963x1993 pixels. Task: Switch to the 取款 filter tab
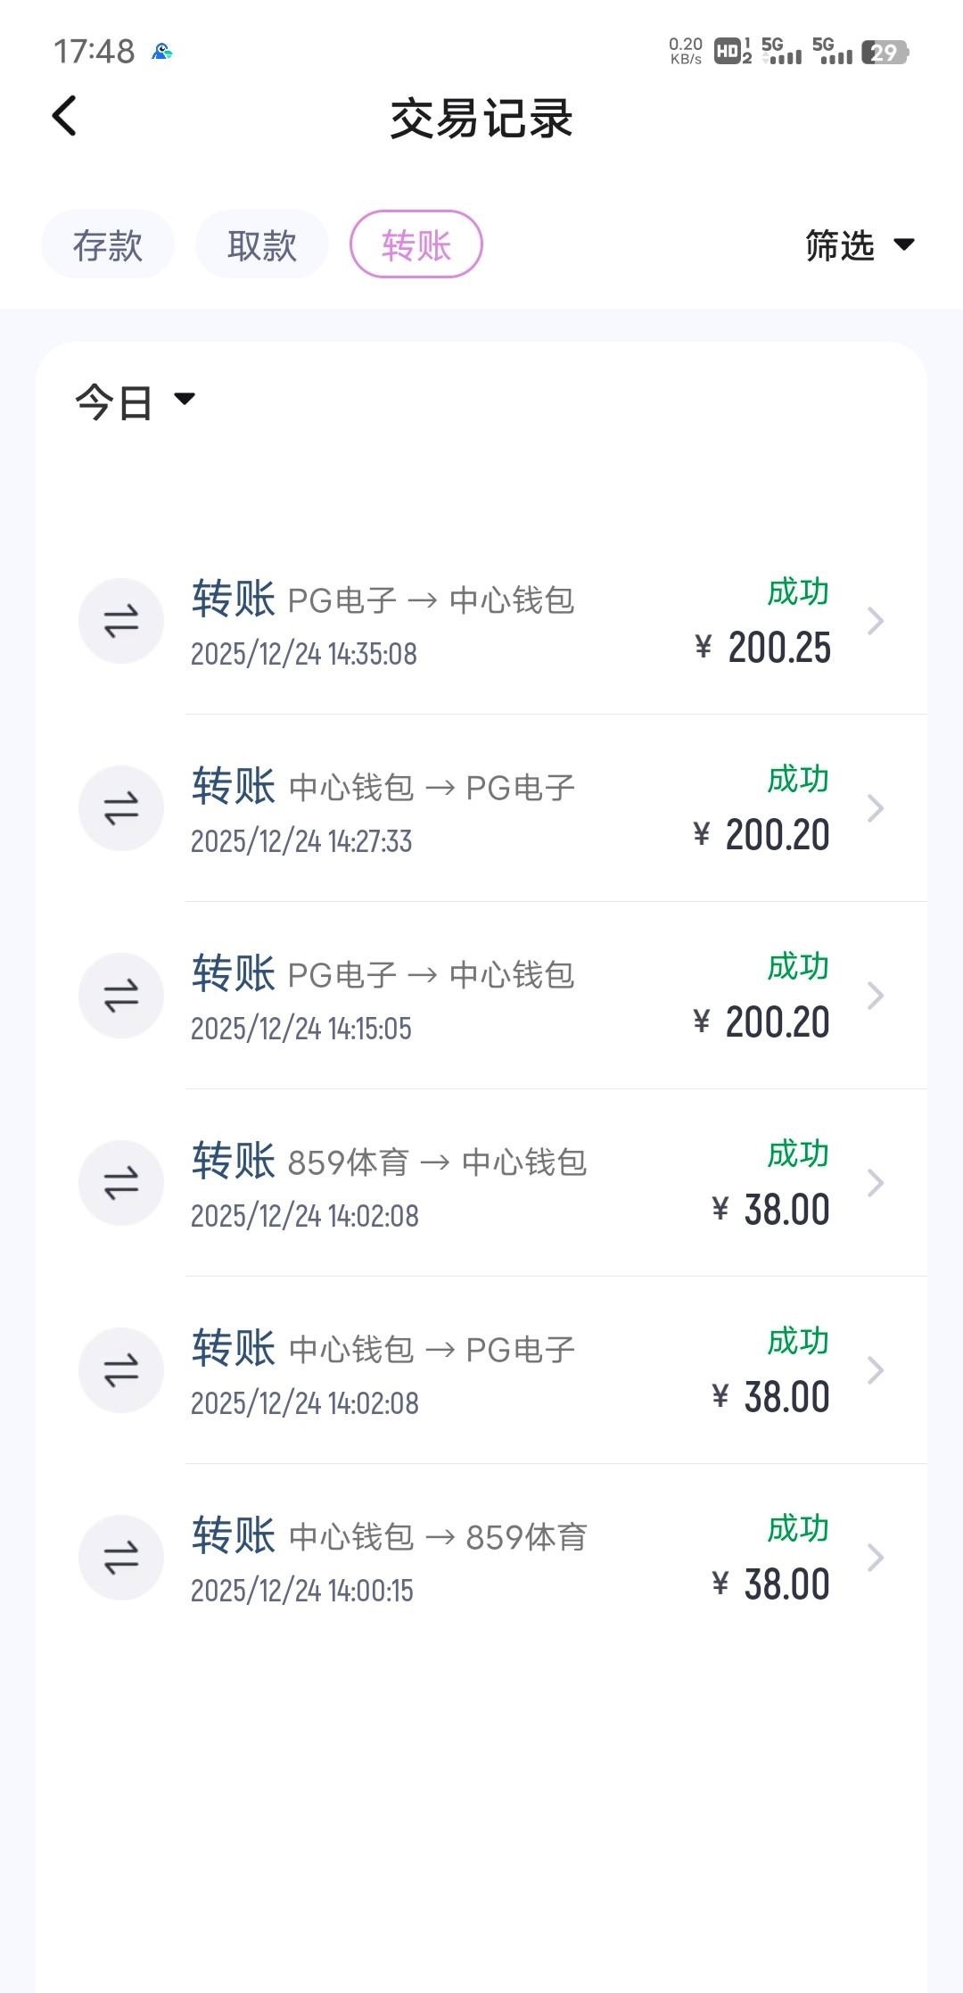tap(262, 245)
